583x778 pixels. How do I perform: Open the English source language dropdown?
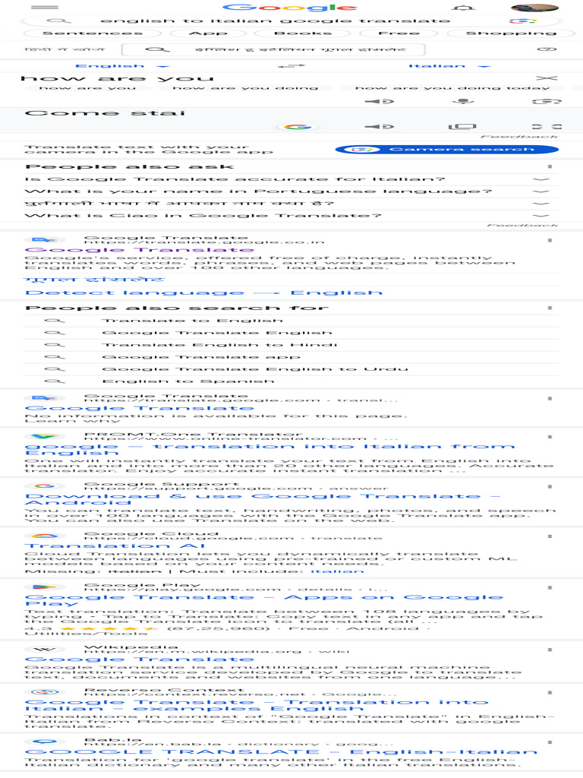point(122,66)
